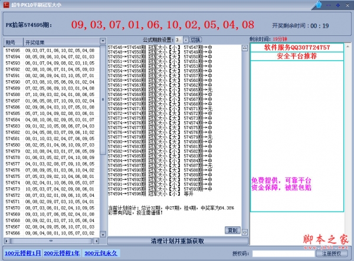This screenshot has width=354, height=261.
Task: Click plan line 574546→574548期
Action: pos(160,47)
